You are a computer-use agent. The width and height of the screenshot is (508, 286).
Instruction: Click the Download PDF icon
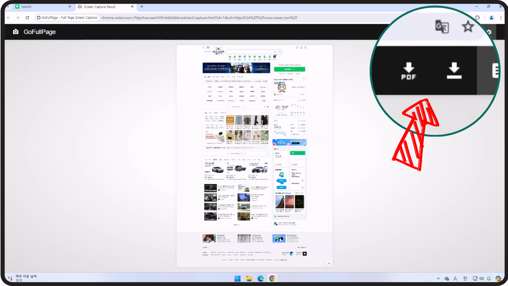(x=409, y=71)
